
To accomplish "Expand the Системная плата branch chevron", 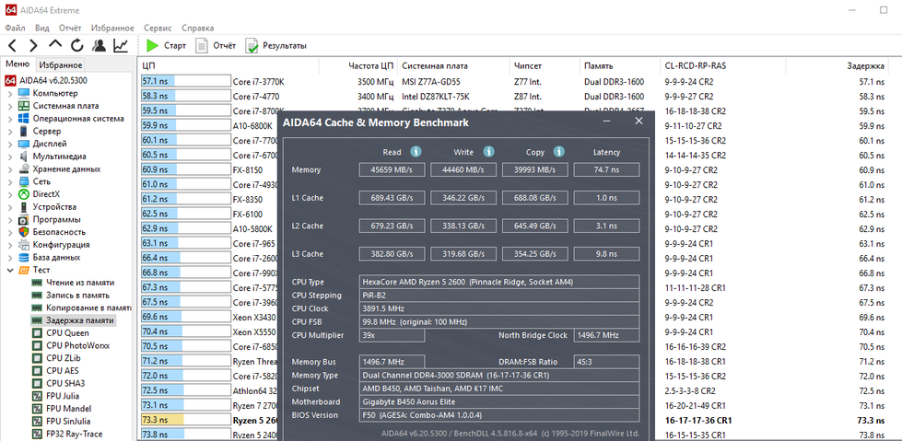I will 10,106.
